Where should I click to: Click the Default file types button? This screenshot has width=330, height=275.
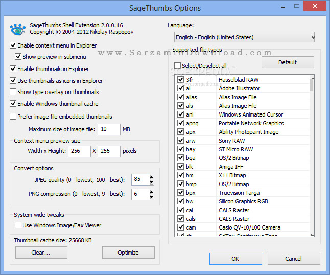pos(288,62)
